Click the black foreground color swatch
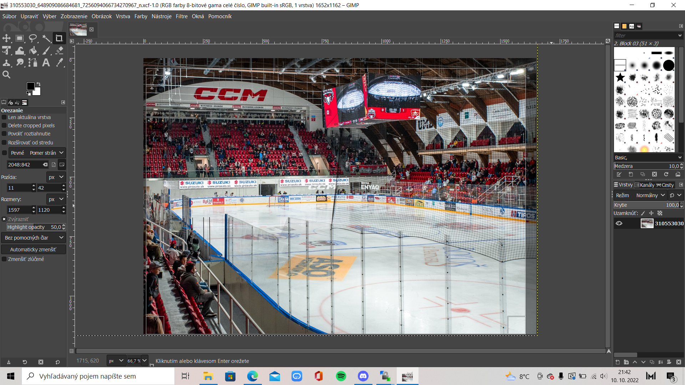The image size is (685, 385). (x=30, y=86)
